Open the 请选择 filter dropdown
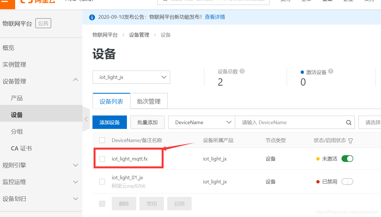Viewport: 381px width, 217px height. point(370,122)
